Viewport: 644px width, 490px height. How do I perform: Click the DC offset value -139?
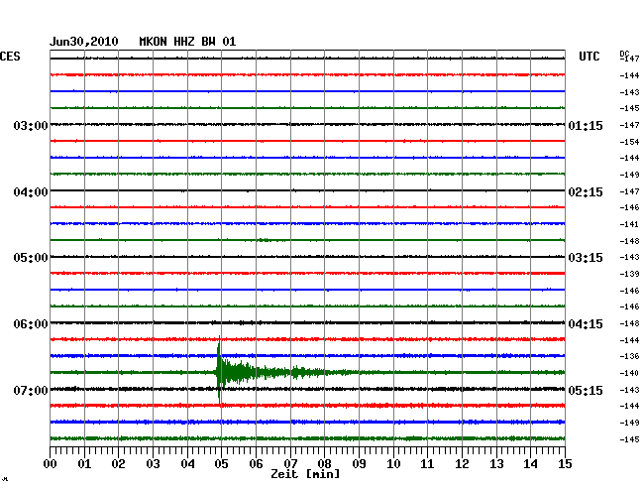(629, 274)
